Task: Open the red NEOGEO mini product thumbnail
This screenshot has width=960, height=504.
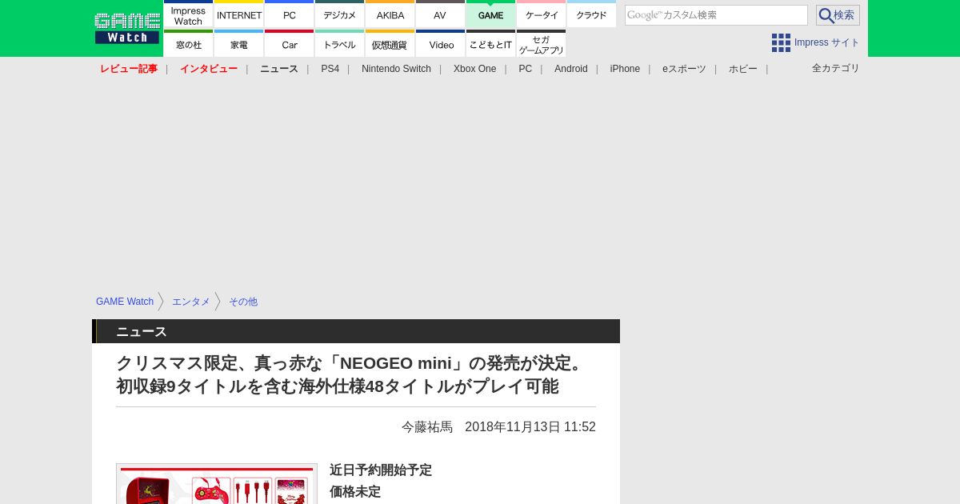Action: tap(217, 484)
